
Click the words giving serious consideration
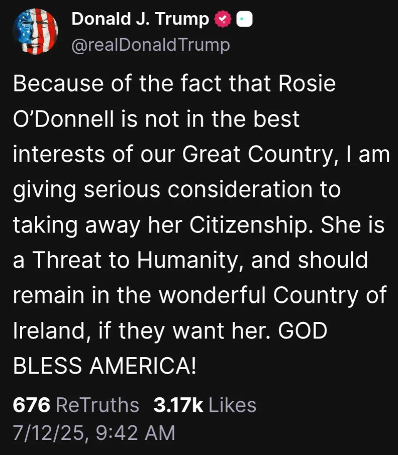163,190
